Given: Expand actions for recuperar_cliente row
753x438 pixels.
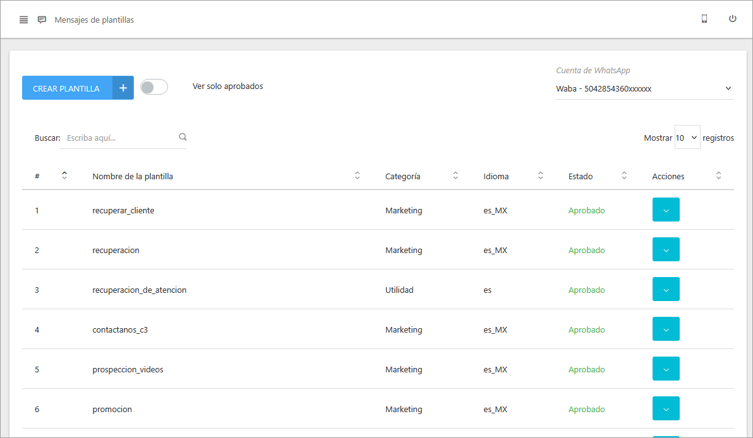Looking at the screenshot, I should (666, 210).
